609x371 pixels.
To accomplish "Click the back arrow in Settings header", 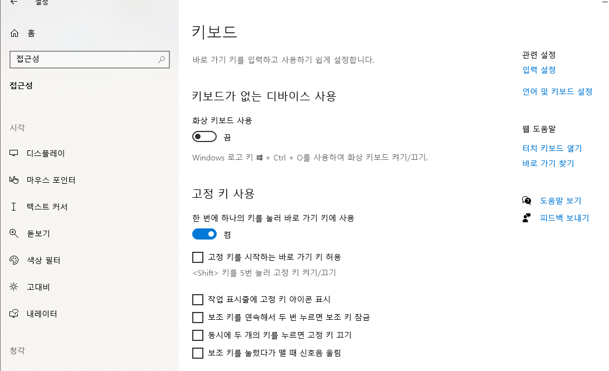I will (x=14, y=3).
